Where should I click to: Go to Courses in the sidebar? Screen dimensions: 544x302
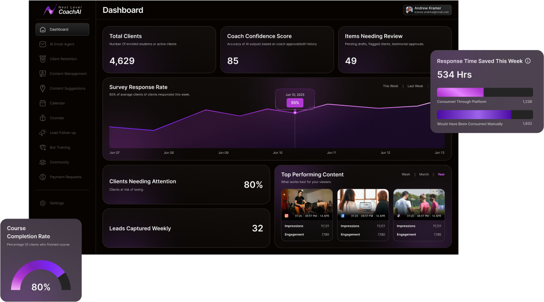56,118
